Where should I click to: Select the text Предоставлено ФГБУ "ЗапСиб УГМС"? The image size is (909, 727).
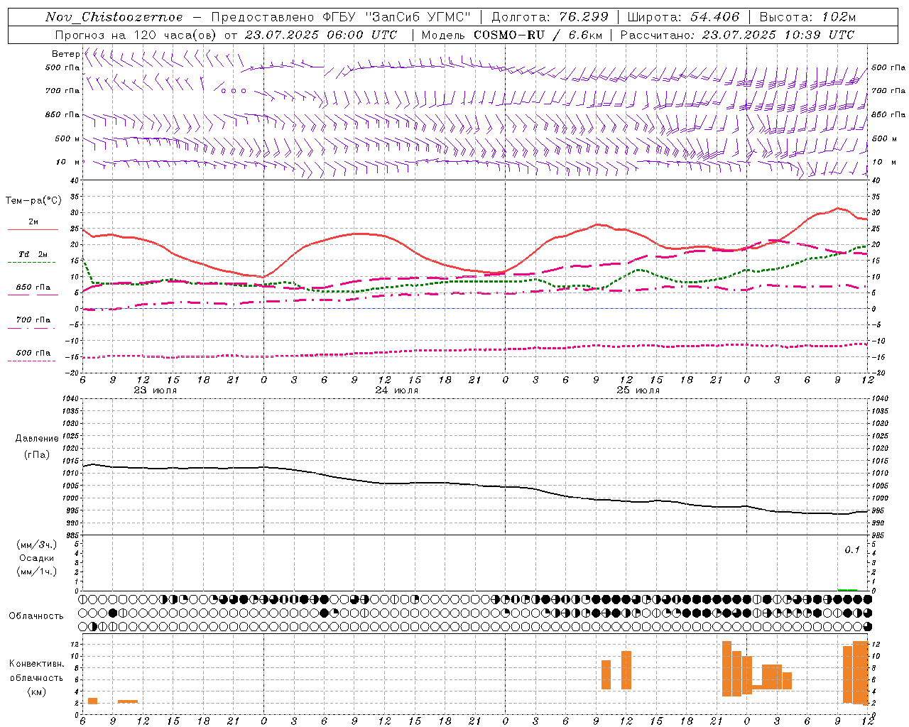(341, 17)
